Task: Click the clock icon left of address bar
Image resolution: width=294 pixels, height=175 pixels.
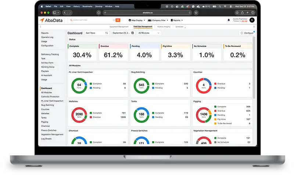Action: (98, 12)
